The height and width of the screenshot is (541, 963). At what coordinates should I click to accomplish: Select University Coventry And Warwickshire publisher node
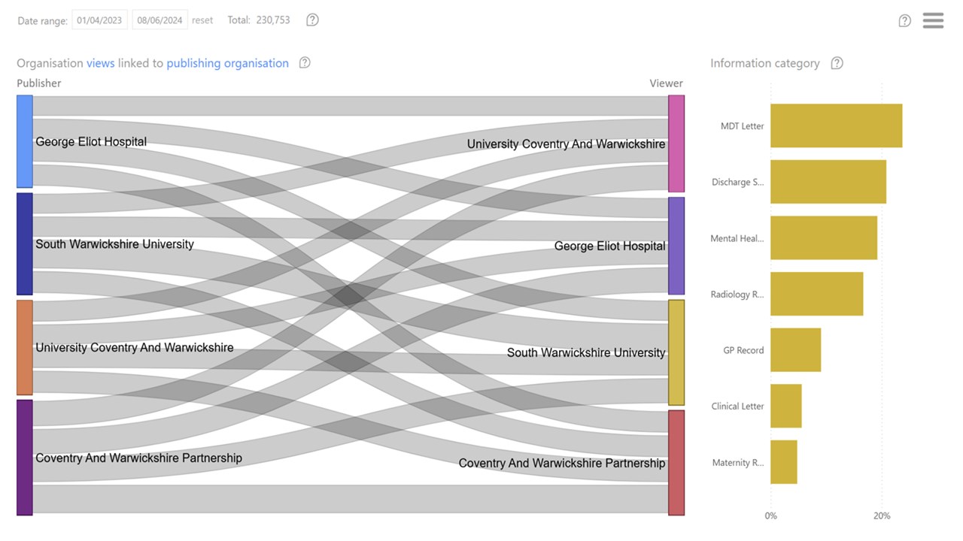click(25, 347)
